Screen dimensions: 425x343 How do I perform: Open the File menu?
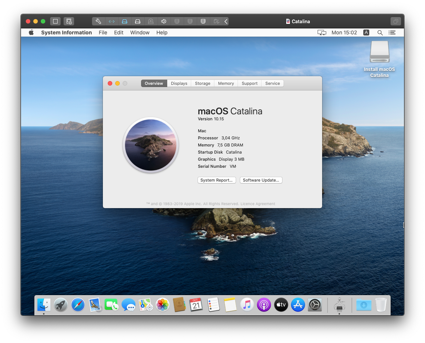click(103, 33)
